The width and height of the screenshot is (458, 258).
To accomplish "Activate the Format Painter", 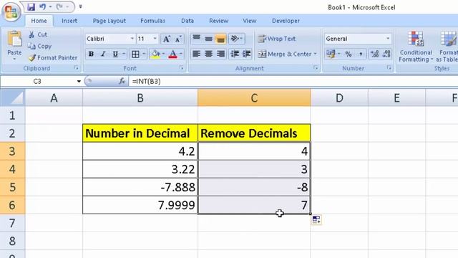I will pos(53,58).
